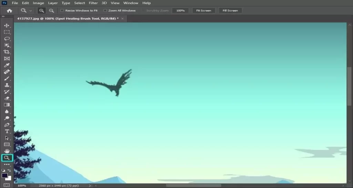Click the Fit Screen button

pyautogui.click(x=203, y=11)
